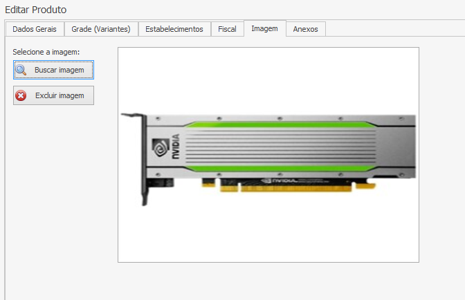Click the red X icon on Excluir imagem
This screenshot has width=465, height=300.
click(x=21, y=95)
